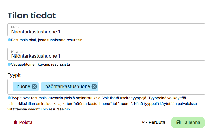Focus the Kuvaus input field
Viewport: 213px width, 131px height.
[104, 56]
